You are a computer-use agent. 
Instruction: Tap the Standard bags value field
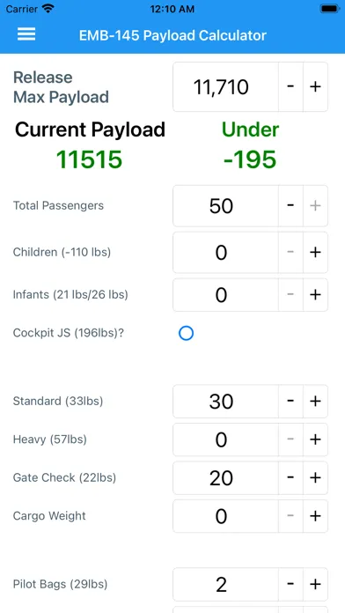click(226, 401)
